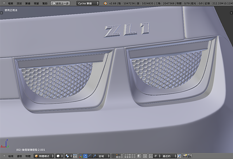Expand the tool shelf with the left plus tab

(1, 13)
